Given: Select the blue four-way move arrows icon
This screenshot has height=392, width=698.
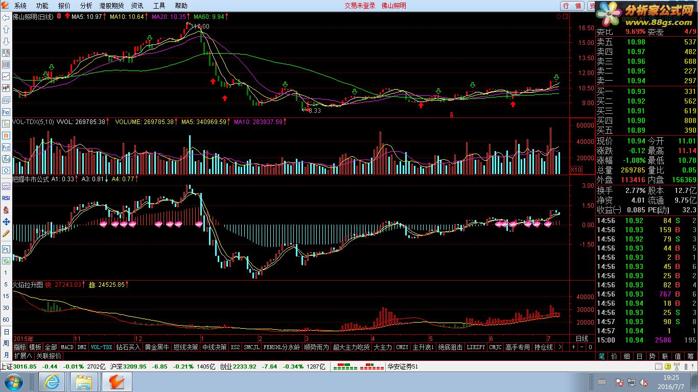Looking at the screenshot, I should click(6, 222).
